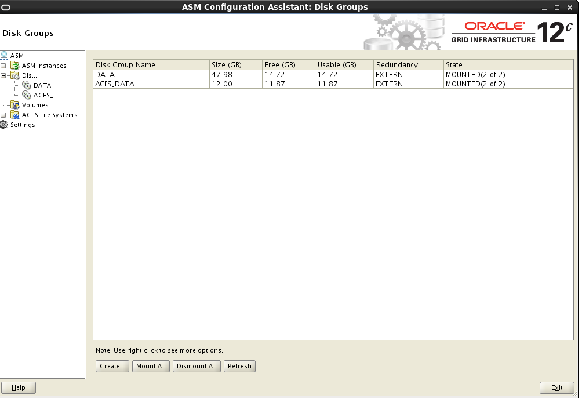This screenshot has height=399, width=582.
Task: Select the DATA row name cell
Action: pos(151,75)
